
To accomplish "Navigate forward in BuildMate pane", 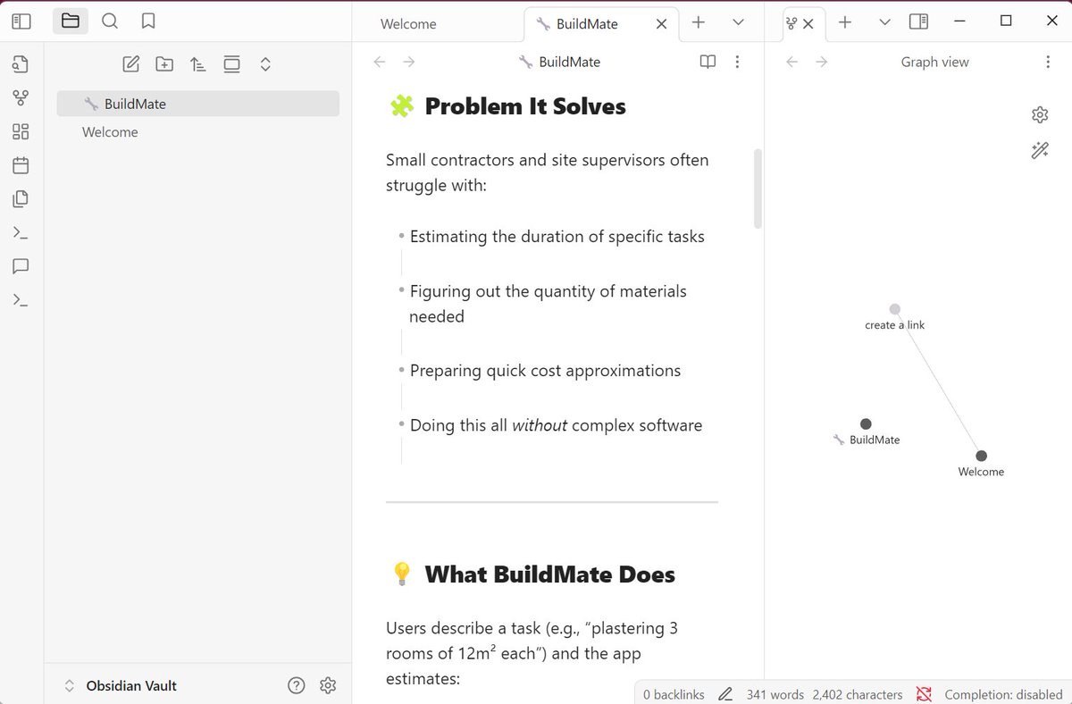I will pyautogui.click(x=409, y=62).
